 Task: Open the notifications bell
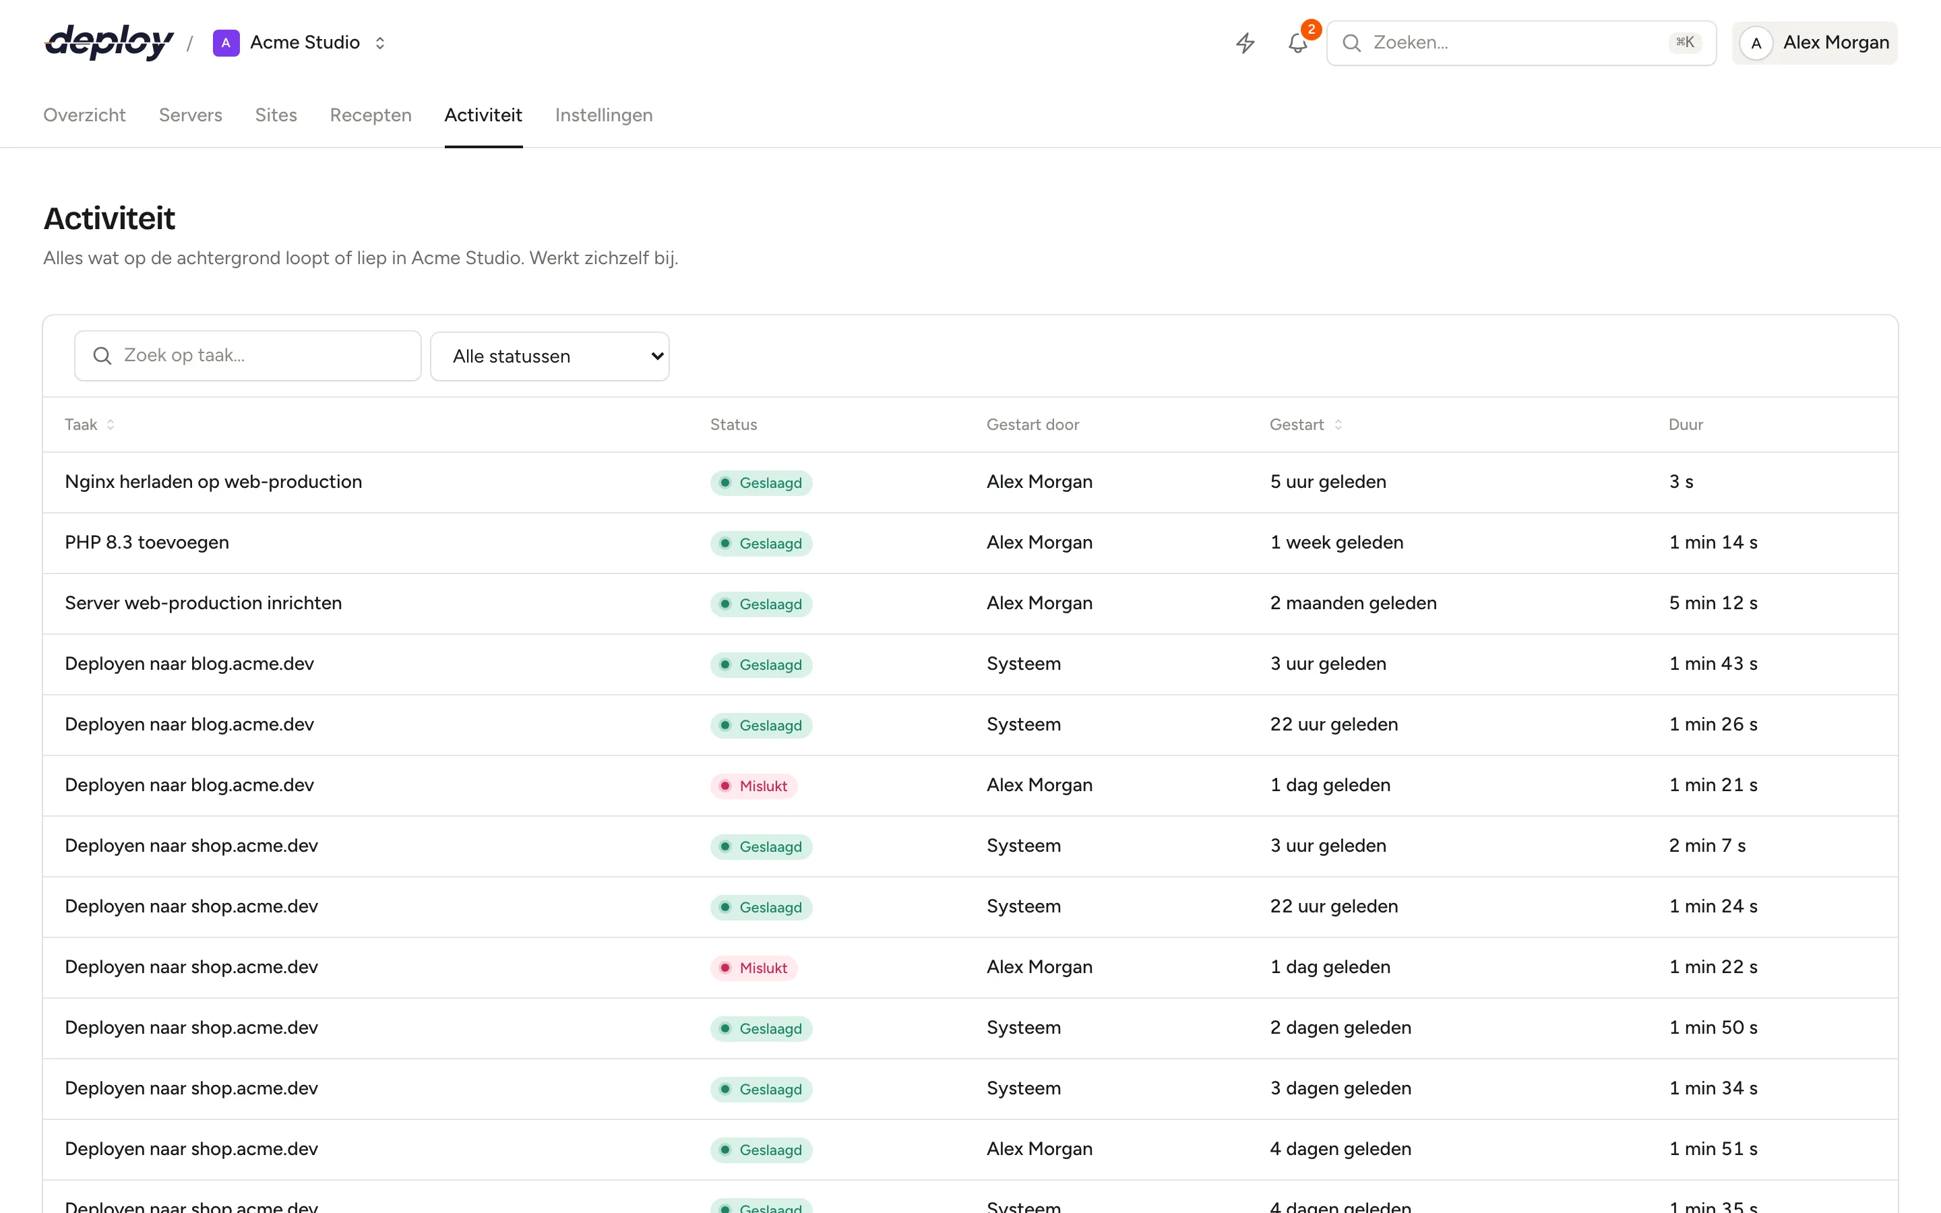coord(1298,42)
